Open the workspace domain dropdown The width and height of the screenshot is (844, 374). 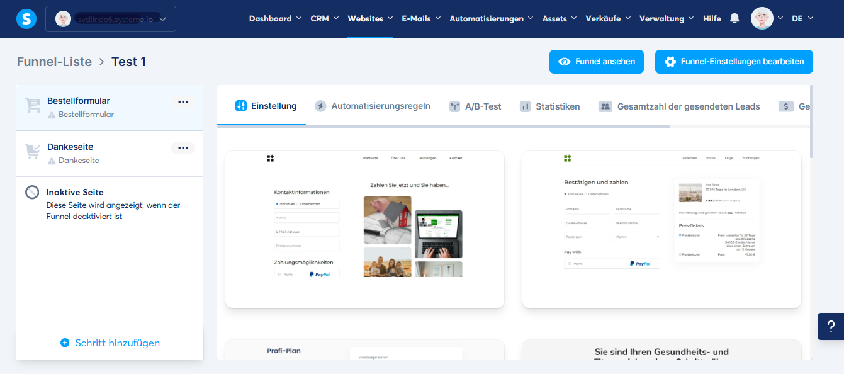111,19
